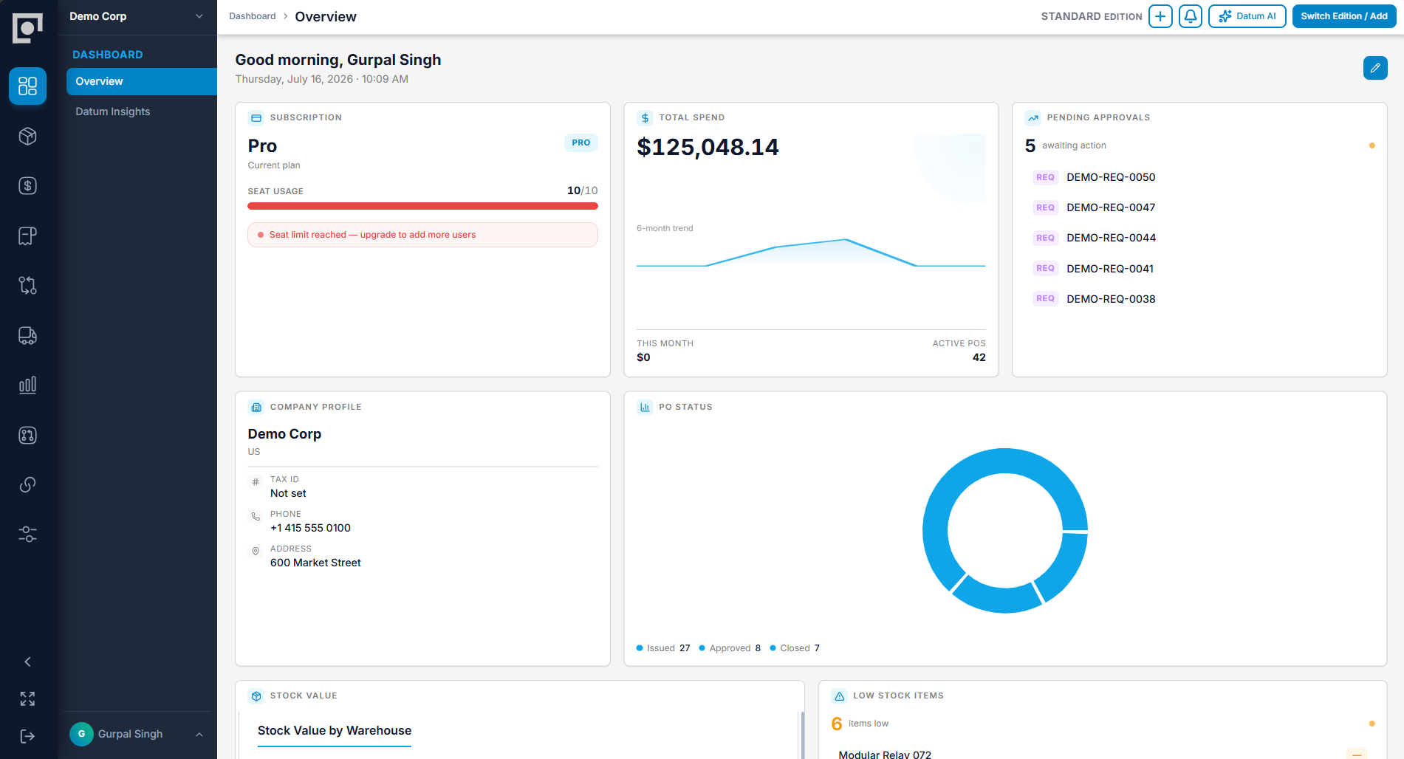Click the Modular Relay 072 low stock item

tap(885, 754)
